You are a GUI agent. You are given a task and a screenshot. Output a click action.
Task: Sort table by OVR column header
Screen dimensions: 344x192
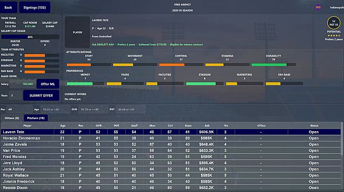pos(98,126)
